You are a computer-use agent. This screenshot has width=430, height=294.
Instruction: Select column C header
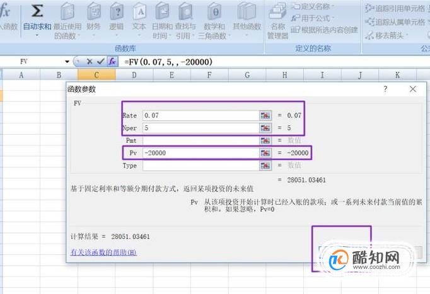click(x=96, y=75)
